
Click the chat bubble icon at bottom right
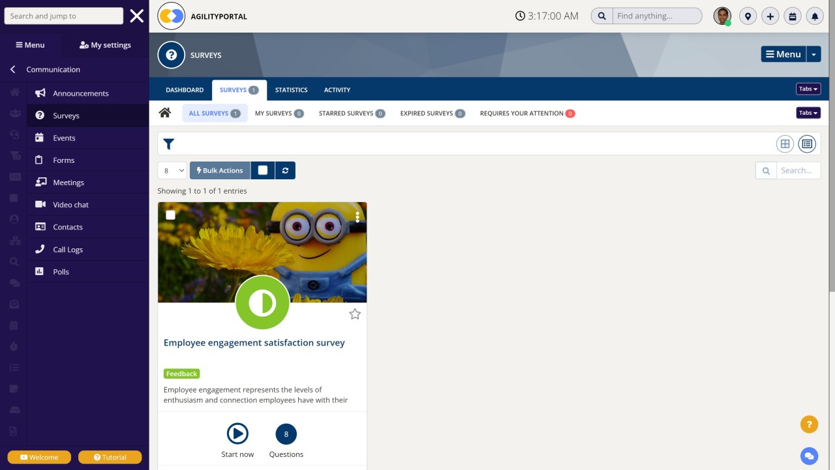point(810,456)
